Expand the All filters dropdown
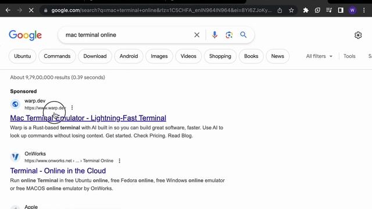The image size is (372, 209). 319,56
